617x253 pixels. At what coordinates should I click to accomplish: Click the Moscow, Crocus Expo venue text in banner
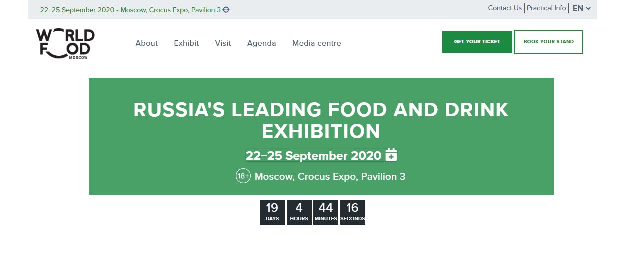point(330,176)
